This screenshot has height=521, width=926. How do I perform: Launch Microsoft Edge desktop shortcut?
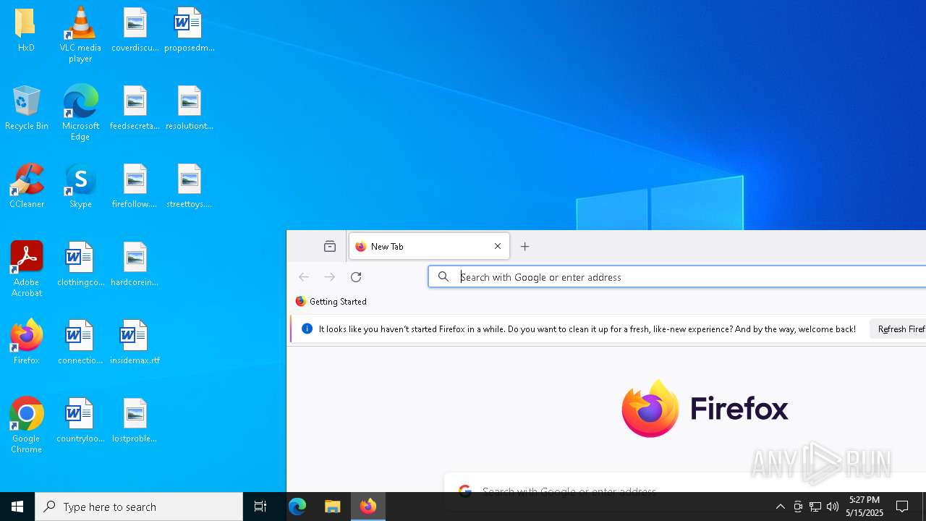point(80,113)
